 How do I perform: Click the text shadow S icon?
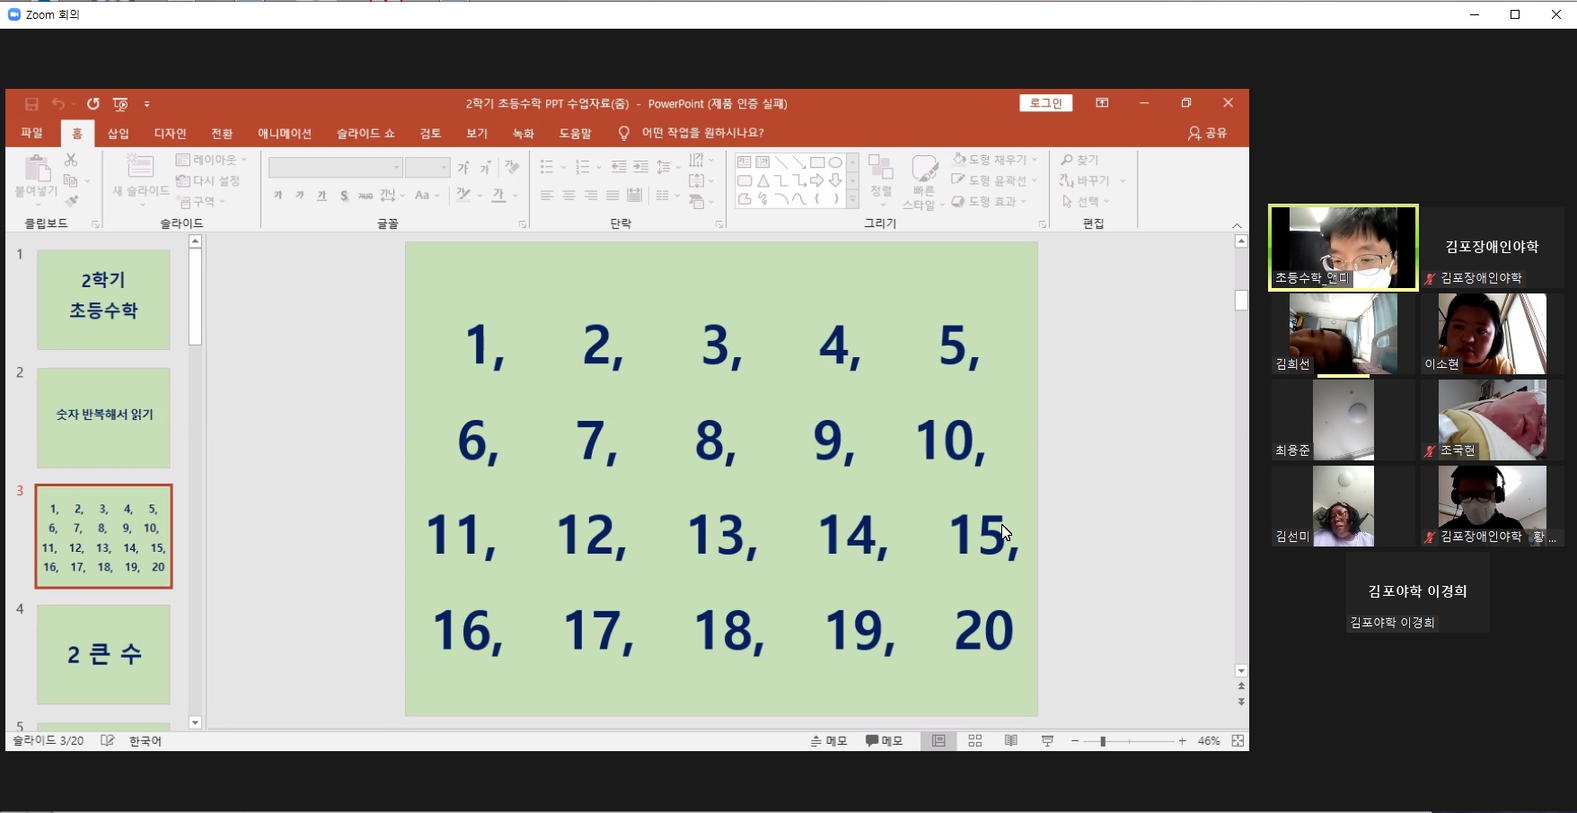(344, 196)
